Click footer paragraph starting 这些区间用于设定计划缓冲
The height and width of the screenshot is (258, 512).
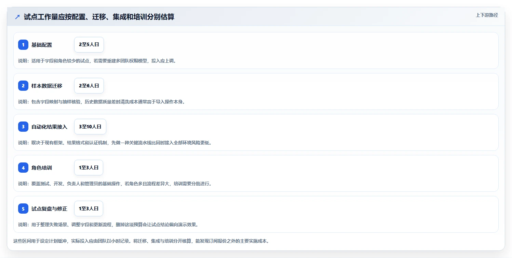click(141, 241)
